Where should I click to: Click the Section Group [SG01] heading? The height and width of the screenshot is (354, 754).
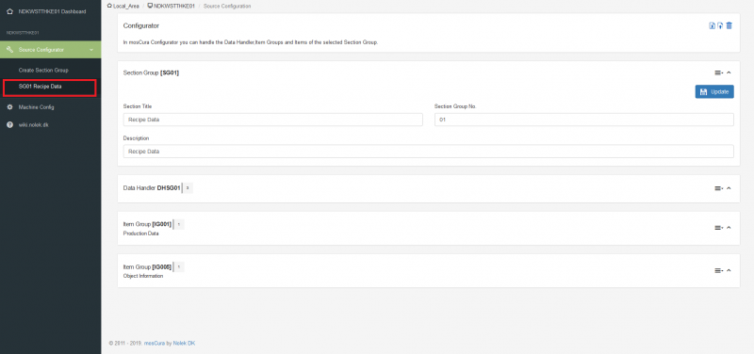click(152, 73)
